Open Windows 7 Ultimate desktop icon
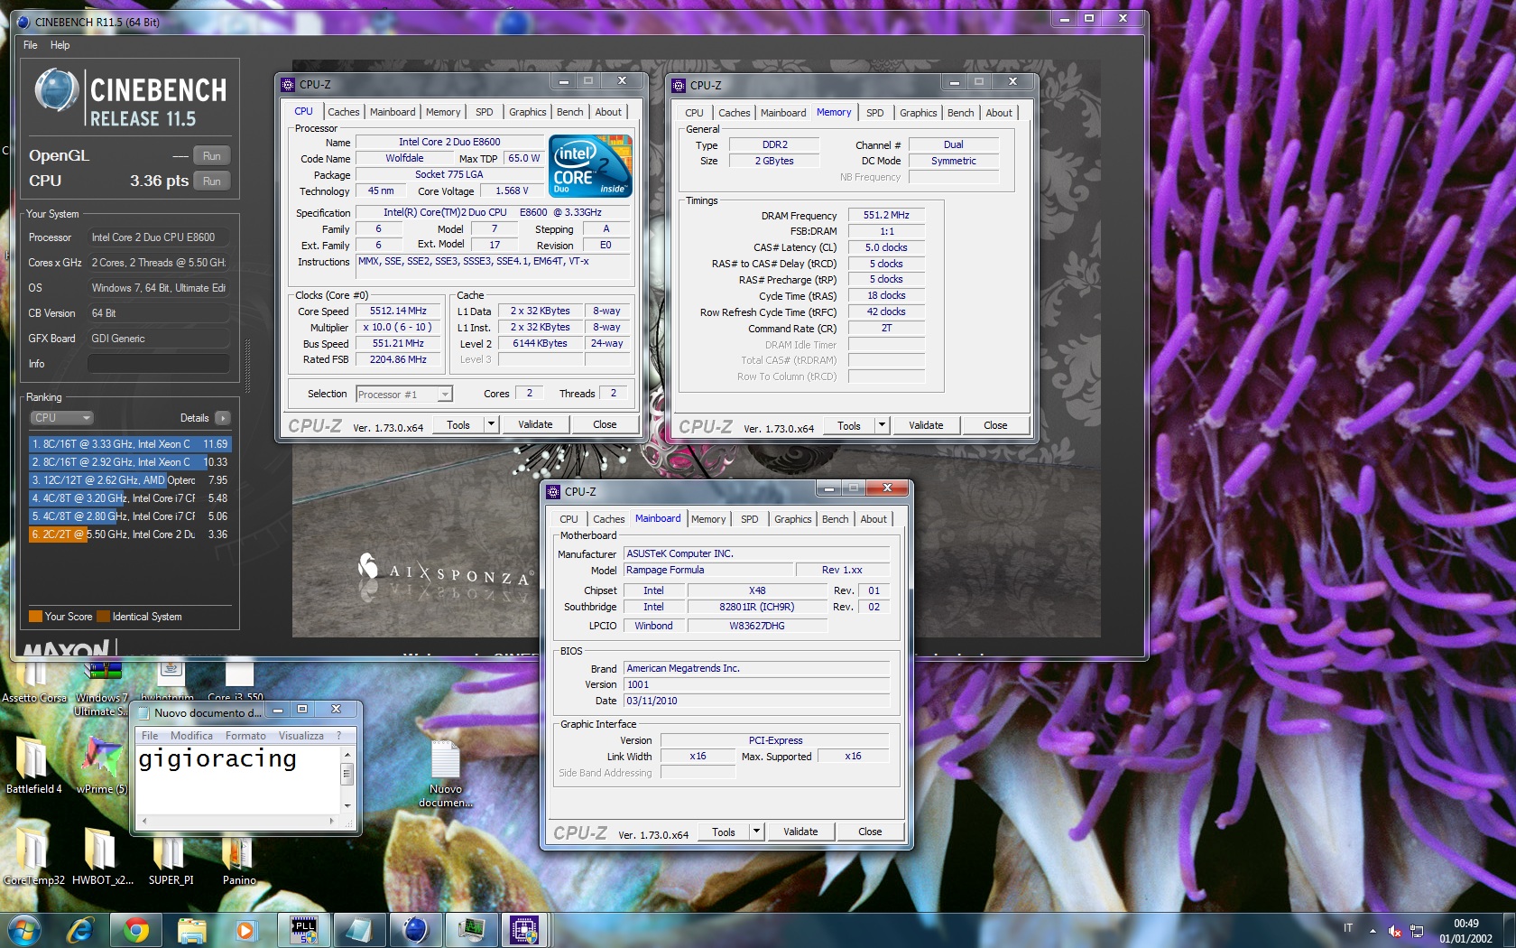 coord(102,690)
